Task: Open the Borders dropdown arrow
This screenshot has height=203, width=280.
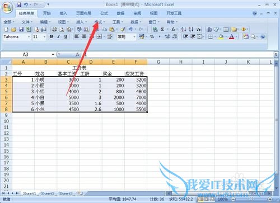Action: coord(215,37)
